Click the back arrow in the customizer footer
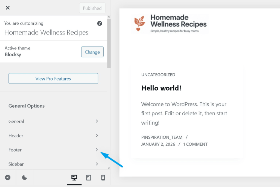Viewport: 280px width, 187px height. coord(8,177)
